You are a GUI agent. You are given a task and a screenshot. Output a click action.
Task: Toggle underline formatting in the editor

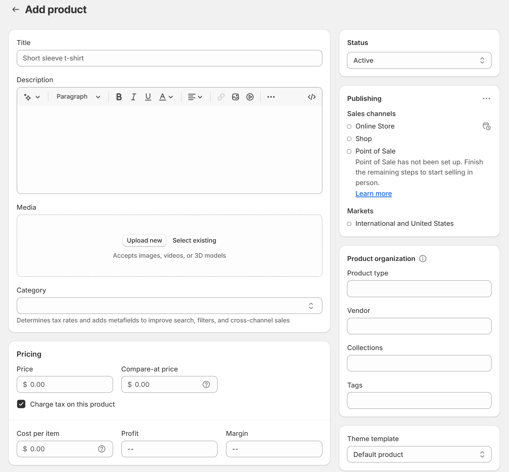point(148,97)
